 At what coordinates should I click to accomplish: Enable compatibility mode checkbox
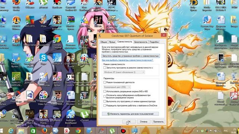click(x=105, y=68)
